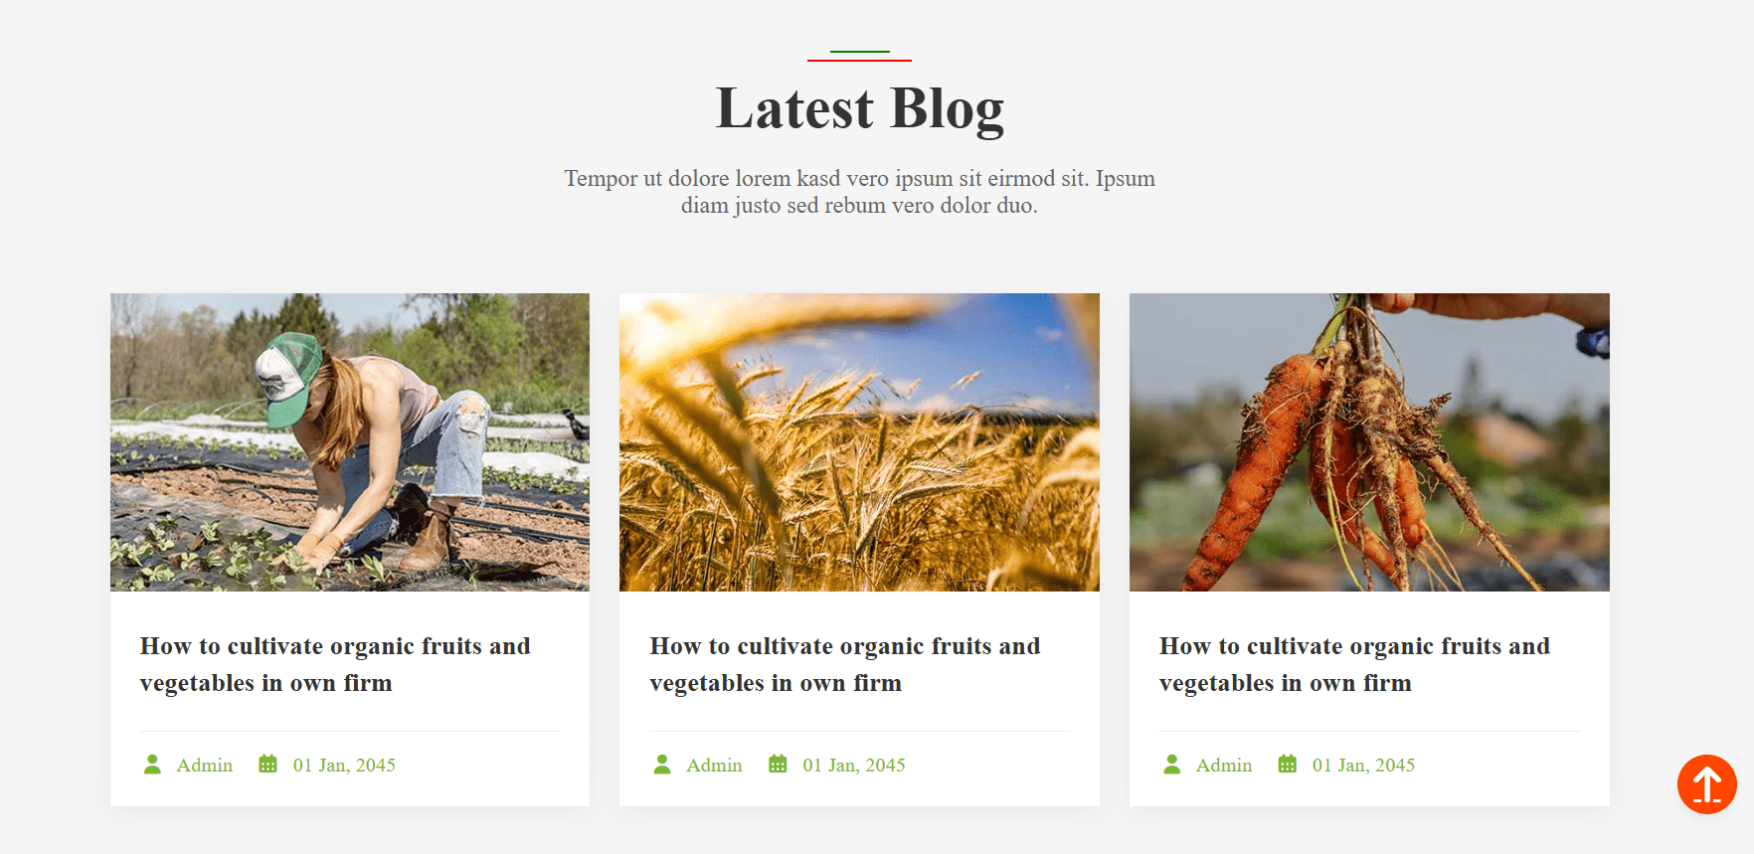Click Admin author link on second card

tap(714, 765)
